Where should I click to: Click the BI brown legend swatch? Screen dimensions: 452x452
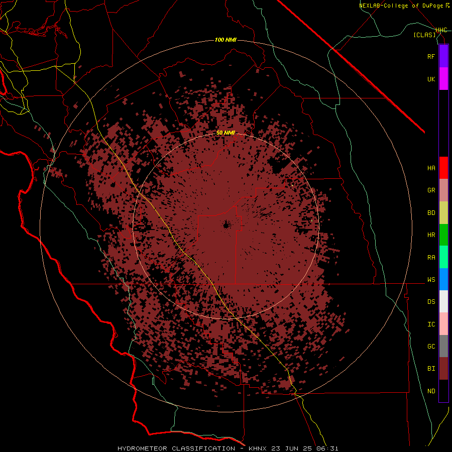pyautogui.click(x=443, y=369)
